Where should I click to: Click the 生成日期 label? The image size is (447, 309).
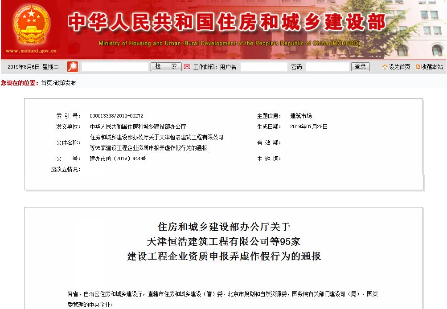(269, 126)
